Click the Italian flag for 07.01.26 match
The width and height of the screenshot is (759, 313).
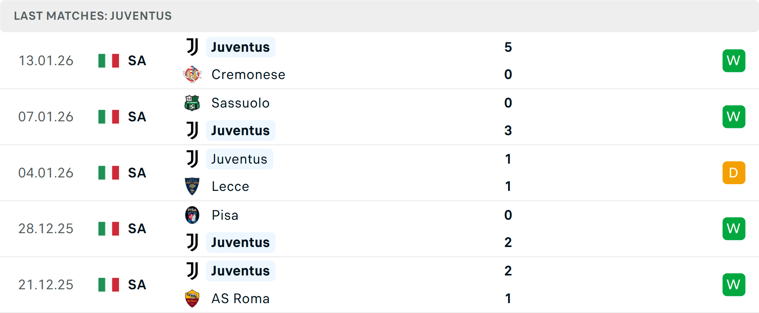tap(109, 117)
